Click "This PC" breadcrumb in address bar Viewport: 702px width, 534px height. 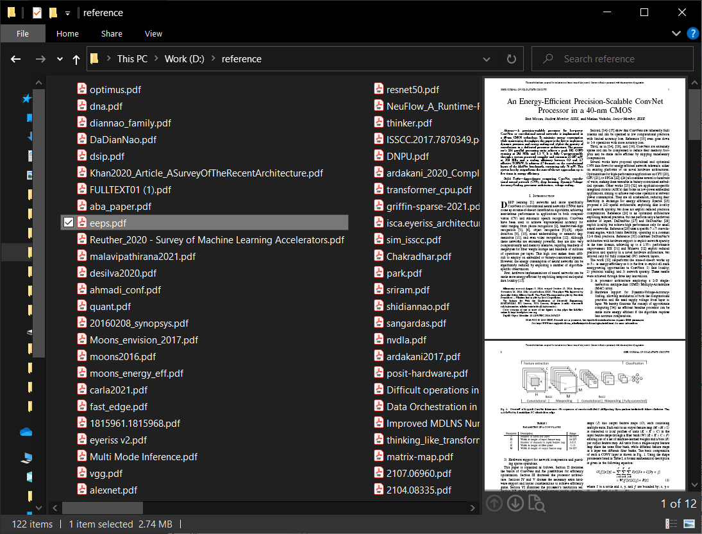coord(132,59)
